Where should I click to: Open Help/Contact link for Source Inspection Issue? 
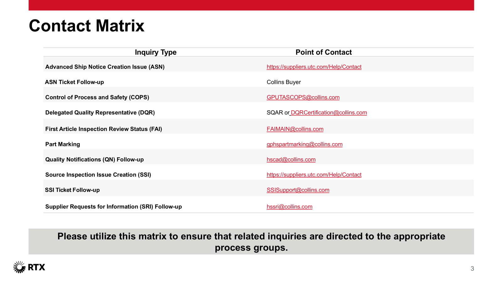click(x=314, y=175)
